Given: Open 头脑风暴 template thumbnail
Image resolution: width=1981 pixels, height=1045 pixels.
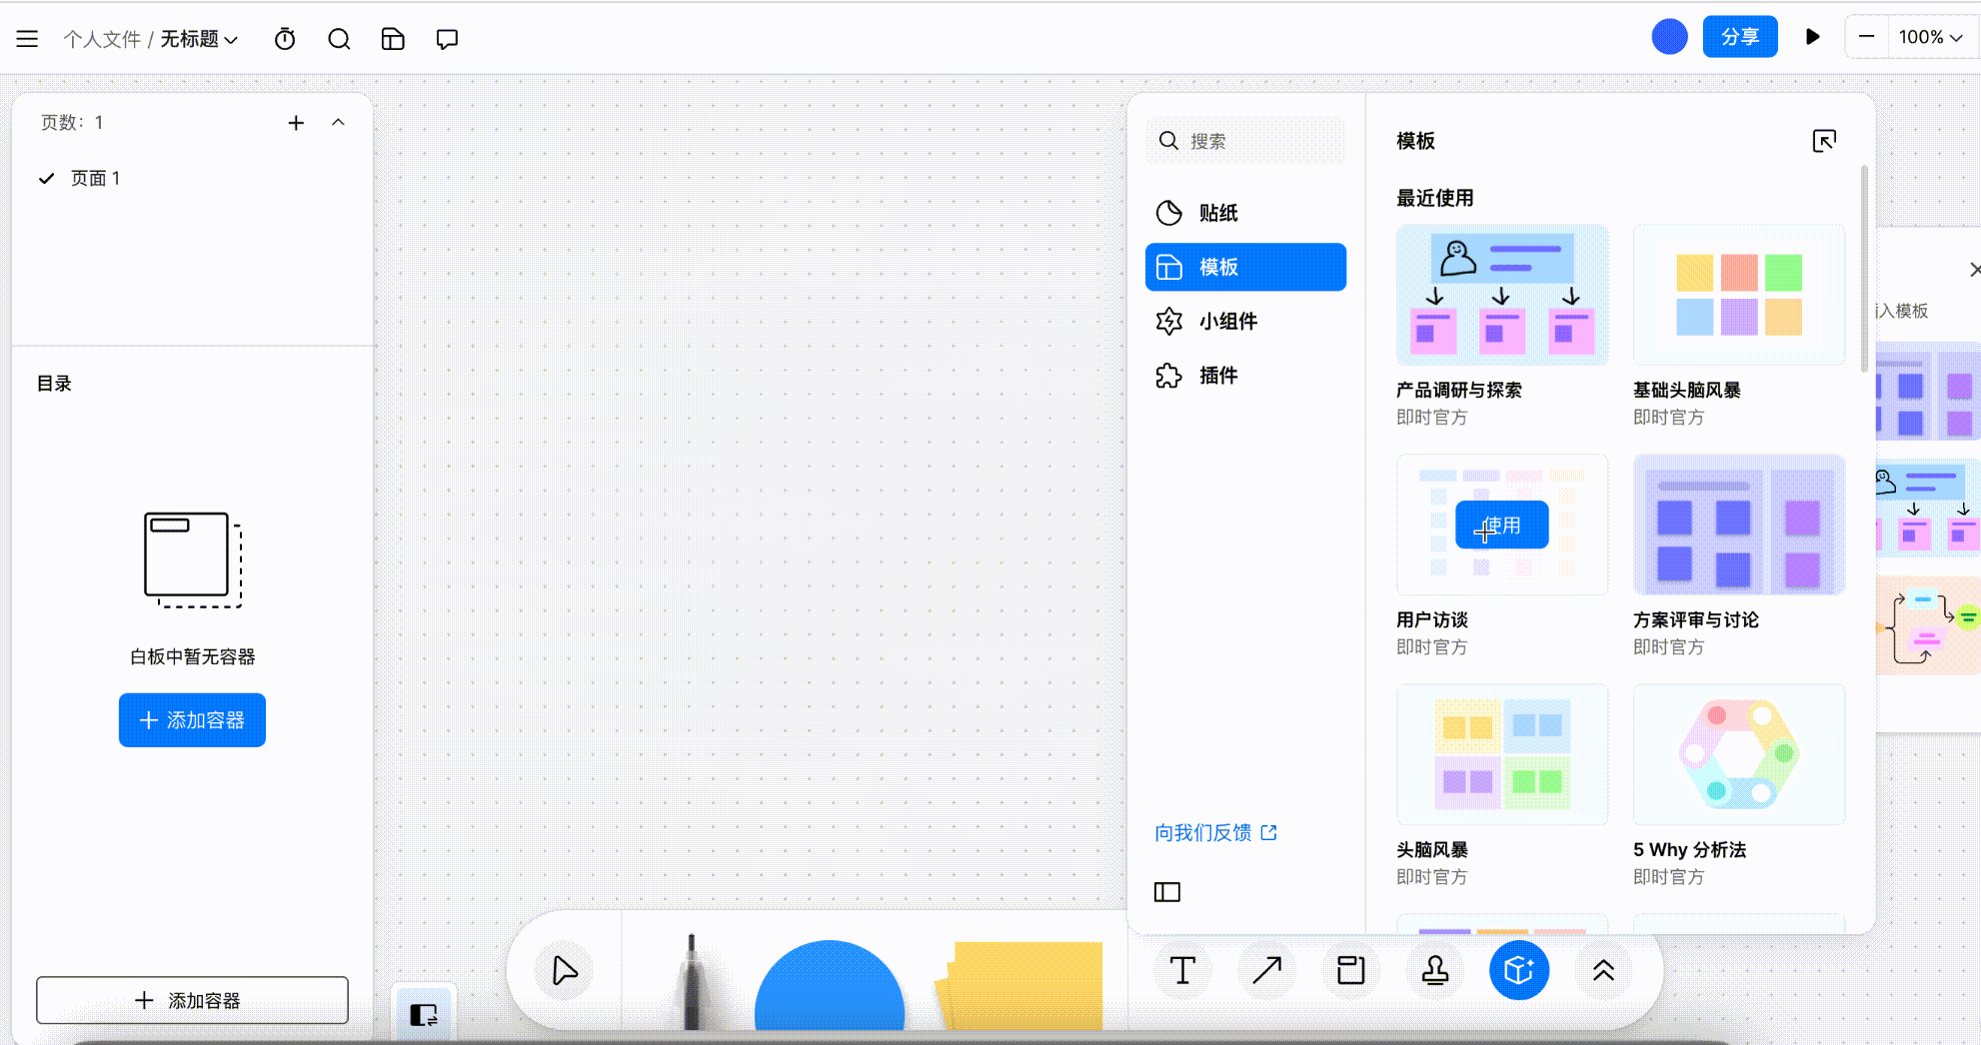Looking at the screenshot, I should (x=1502, y=754).
